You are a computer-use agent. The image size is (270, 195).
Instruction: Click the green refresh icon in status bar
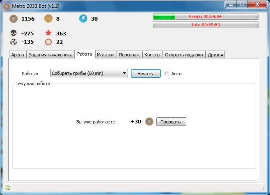(x=8, y=188)
